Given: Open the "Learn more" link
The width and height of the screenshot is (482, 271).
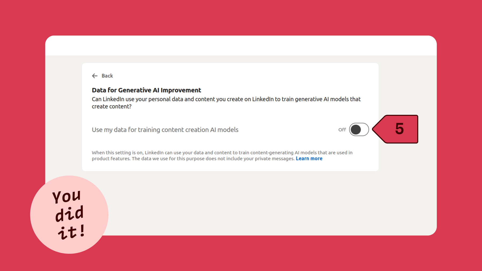Looking at the screenshot, I should pos(309,159).
